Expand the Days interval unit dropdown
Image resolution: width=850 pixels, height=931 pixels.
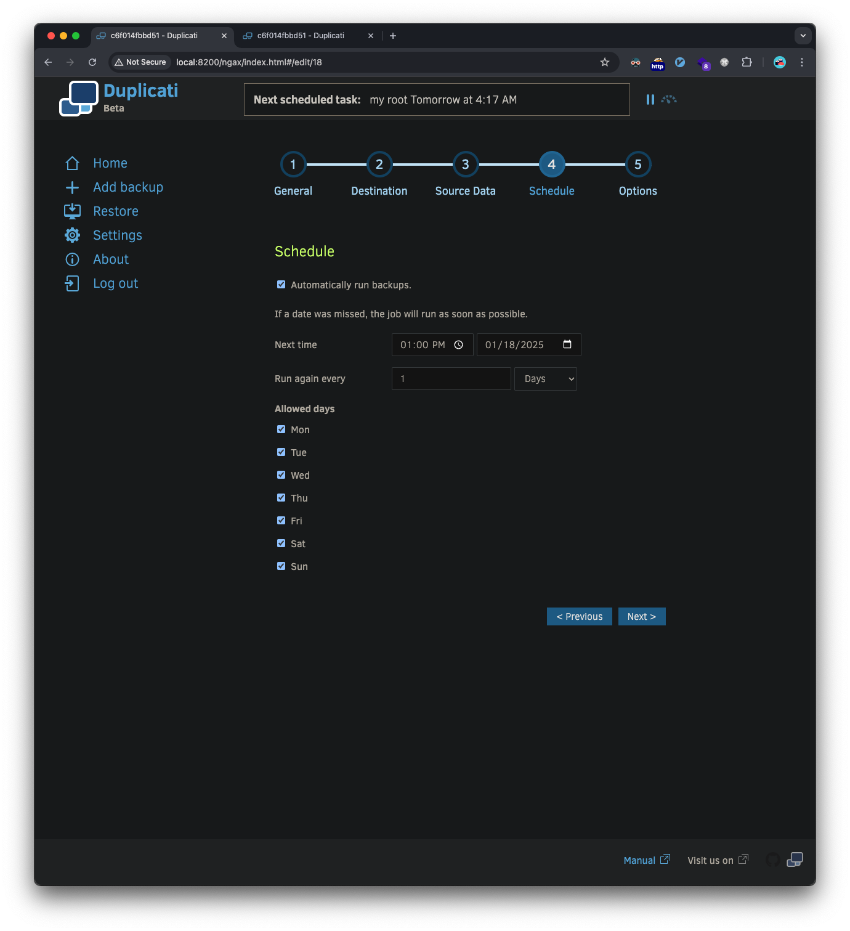(546, 379)
